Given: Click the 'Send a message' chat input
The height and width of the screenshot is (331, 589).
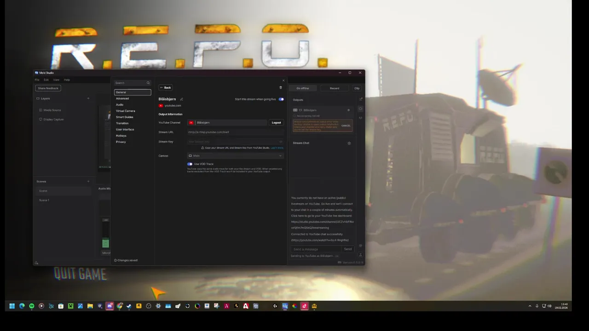Looking at the screenshot, I should click(x=317, y=249).
